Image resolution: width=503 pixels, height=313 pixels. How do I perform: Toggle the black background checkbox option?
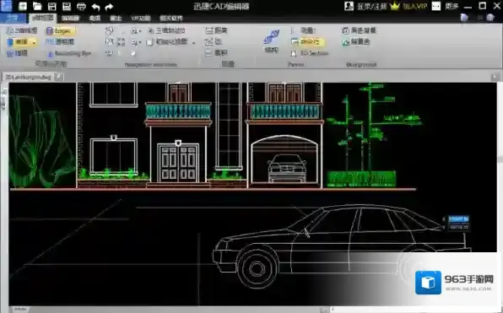[360, 30]
